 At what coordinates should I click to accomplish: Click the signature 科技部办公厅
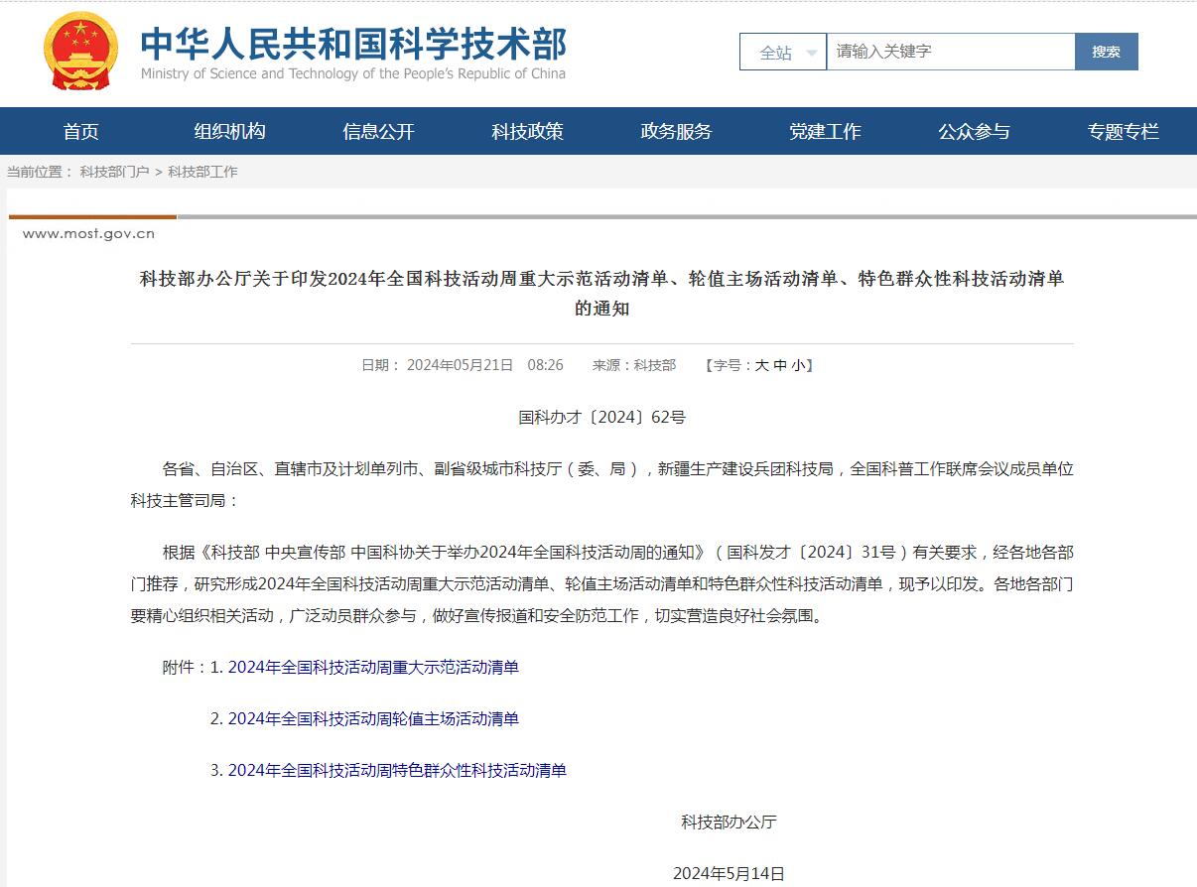point(729,822)
